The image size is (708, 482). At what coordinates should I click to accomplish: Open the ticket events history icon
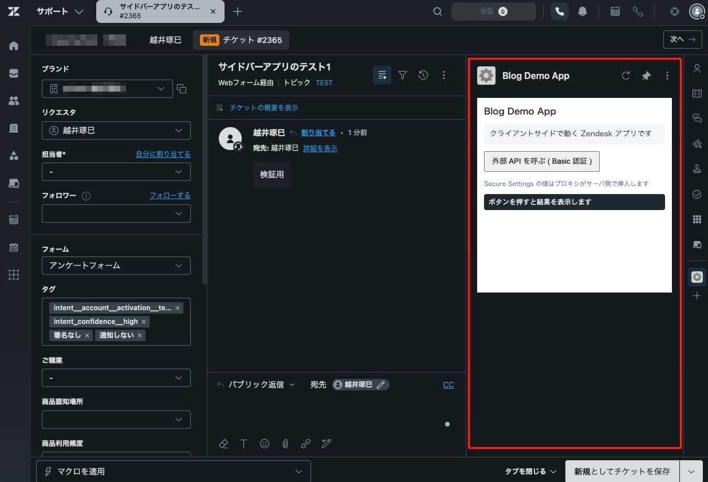[423, 75]
